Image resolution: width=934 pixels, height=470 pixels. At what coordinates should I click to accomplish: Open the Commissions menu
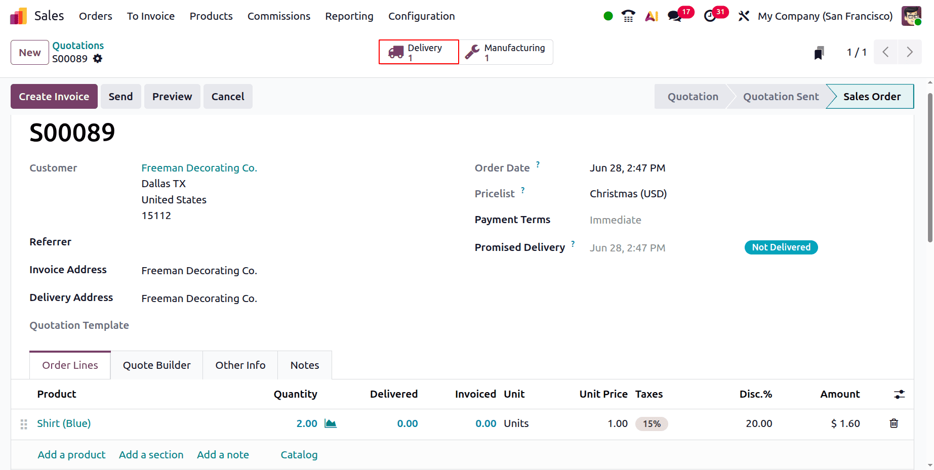(279, 16)
